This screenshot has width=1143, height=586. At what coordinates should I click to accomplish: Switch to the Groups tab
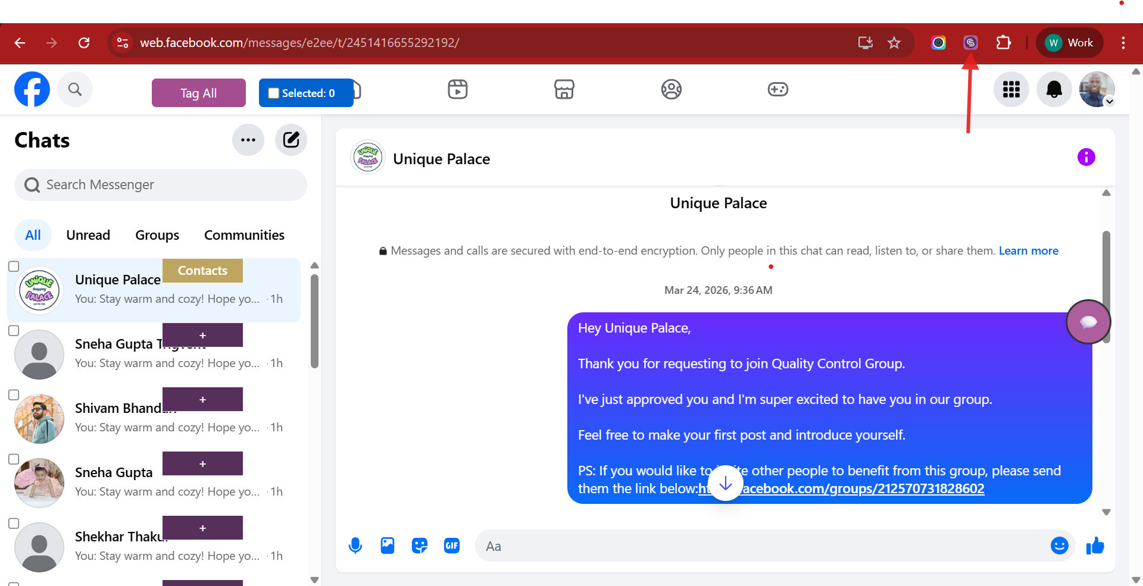coord(157,235)
